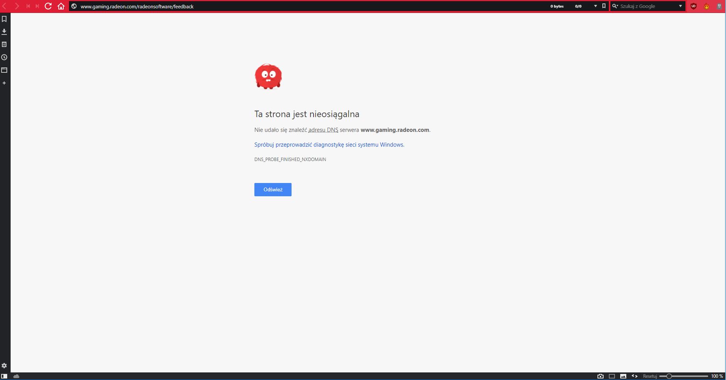Open the Bookmarks panel in the sidebar
The image size is (726, 380).
click(x=4, y=19)
